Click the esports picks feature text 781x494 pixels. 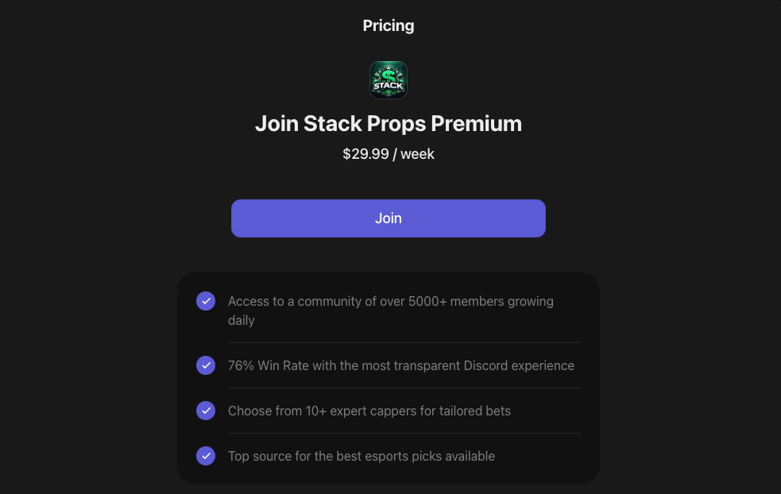361,456
